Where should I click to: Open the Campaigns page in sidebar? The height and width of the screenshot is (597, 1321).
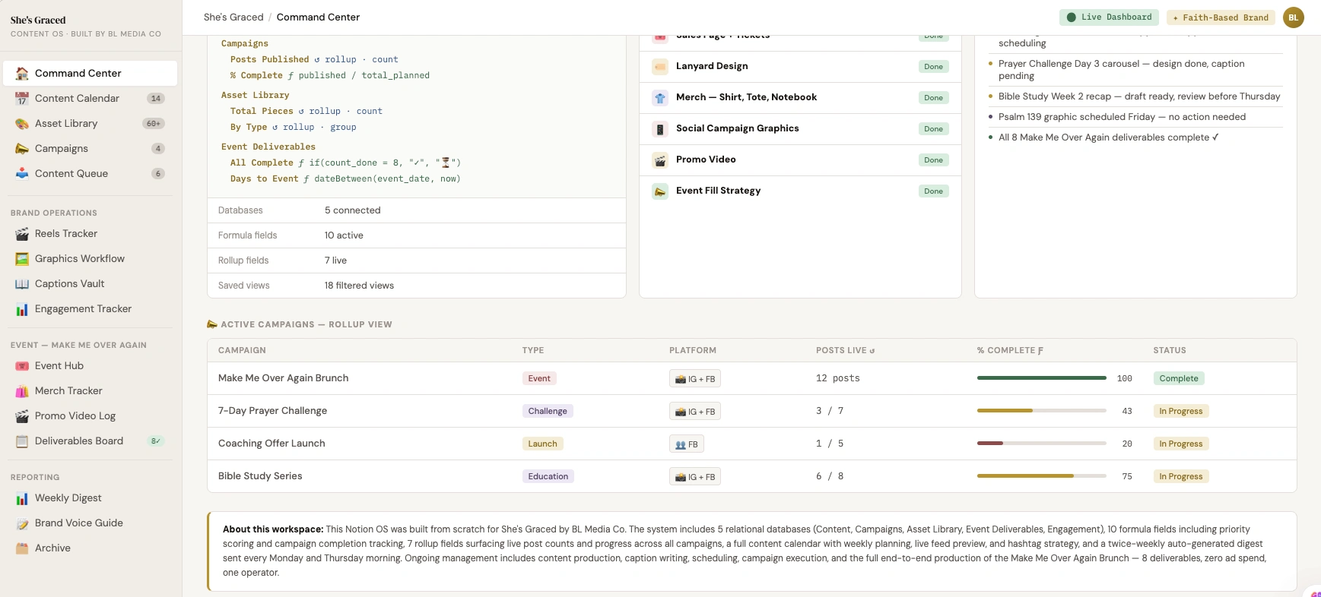click(62, 149)
